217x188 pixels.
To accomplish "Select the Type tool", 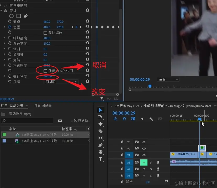I will point(100,159).
